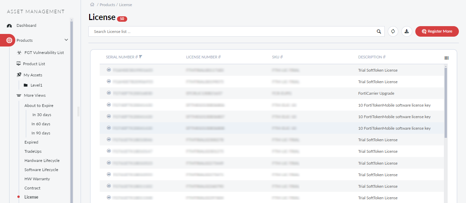Click the Dashboard gauge icon

10,26
